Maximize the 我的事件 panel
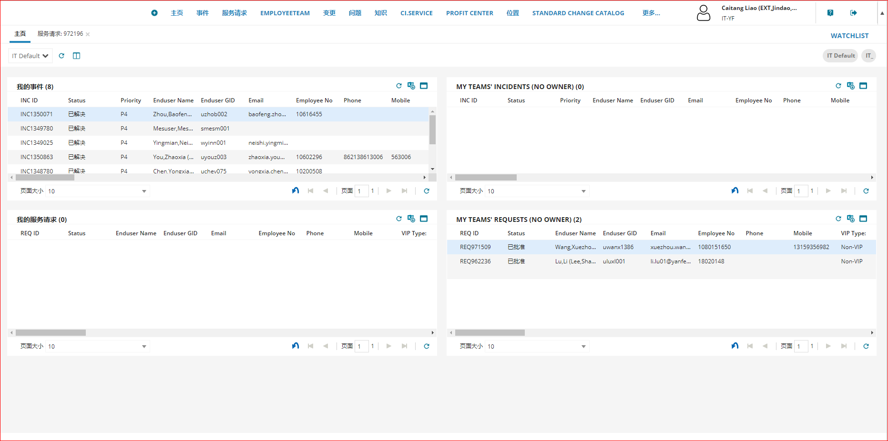This screenshot has width=888, height=441. [x=424, y=86]
